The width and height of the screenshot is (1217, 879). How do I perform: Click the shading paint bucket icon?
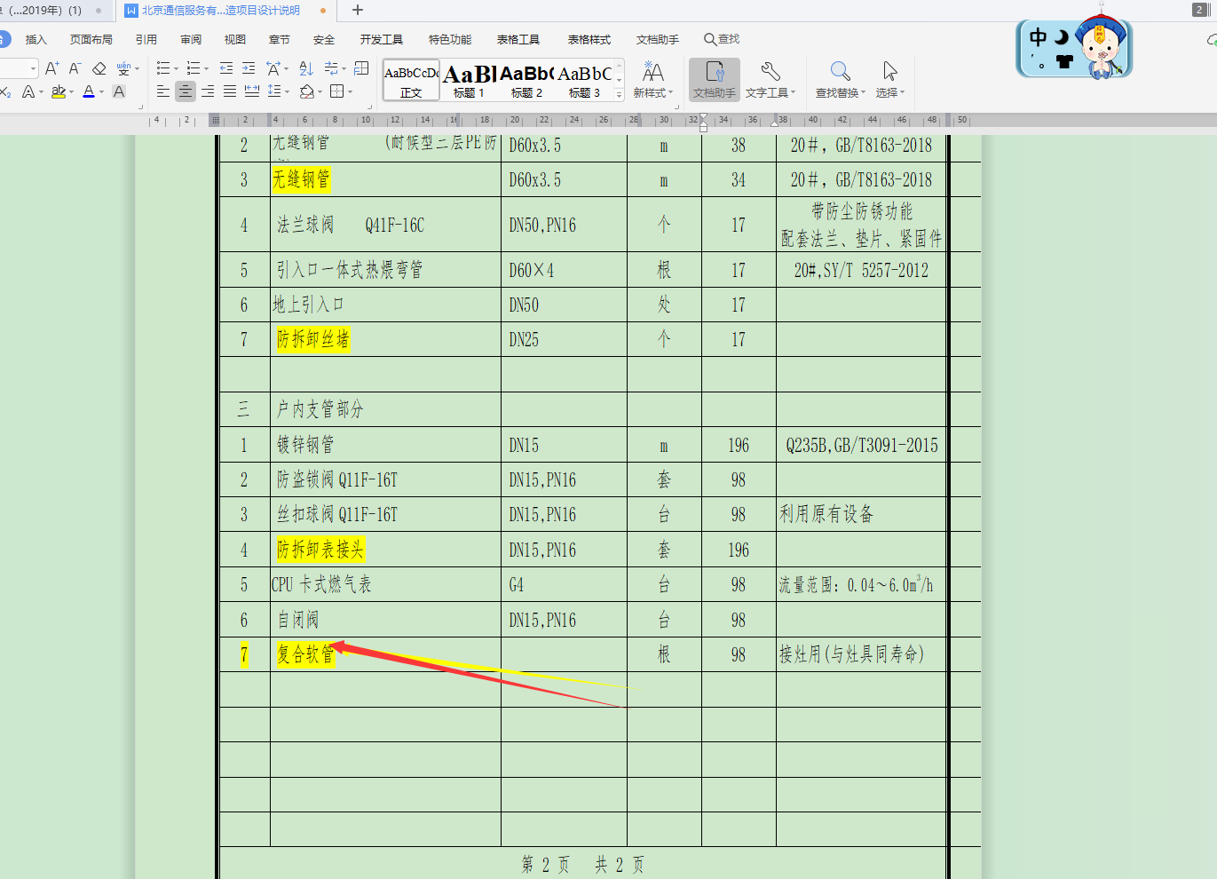point(306,91)
